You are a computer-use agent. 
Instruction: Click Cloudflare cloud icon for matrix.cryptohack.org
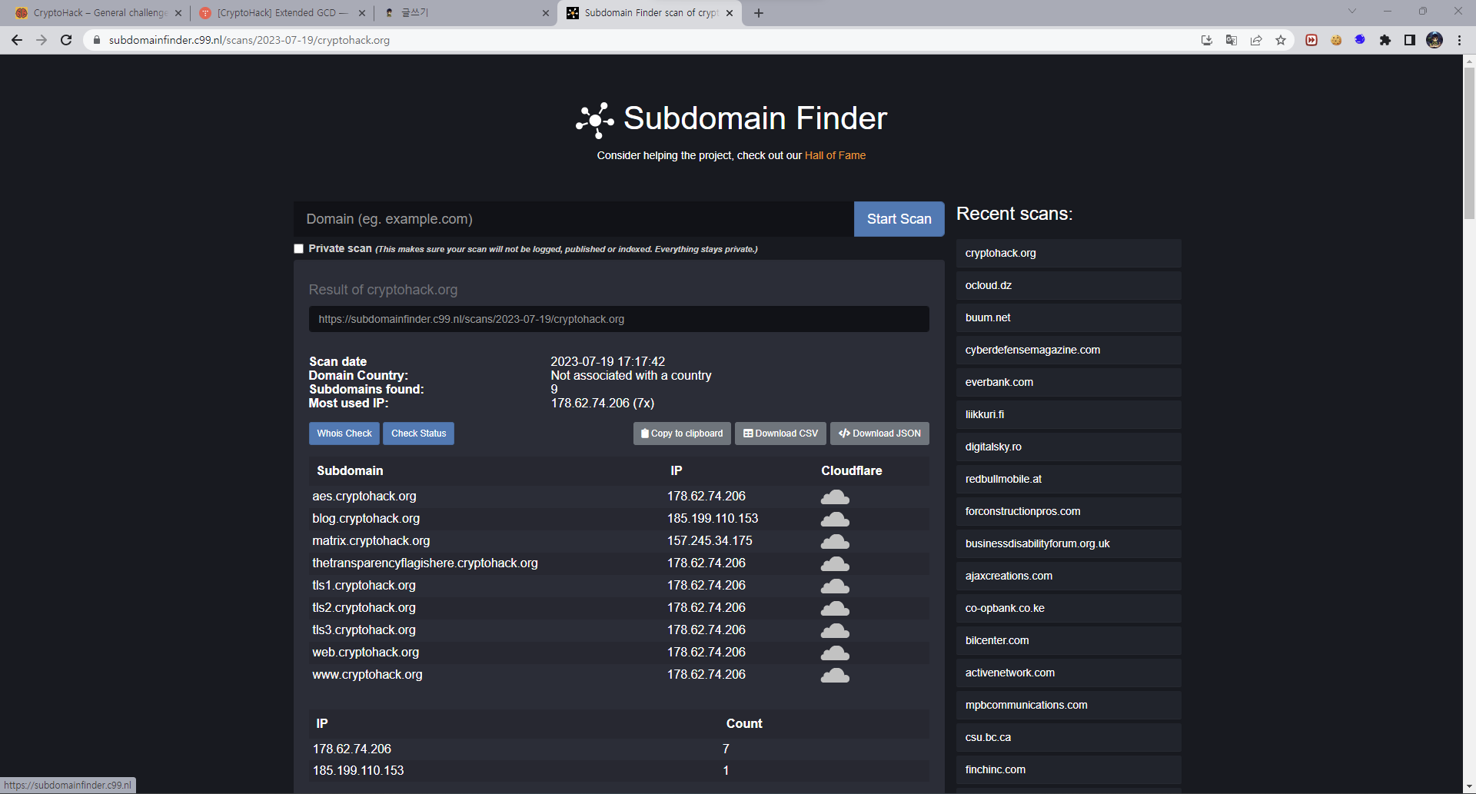(835, 541)
